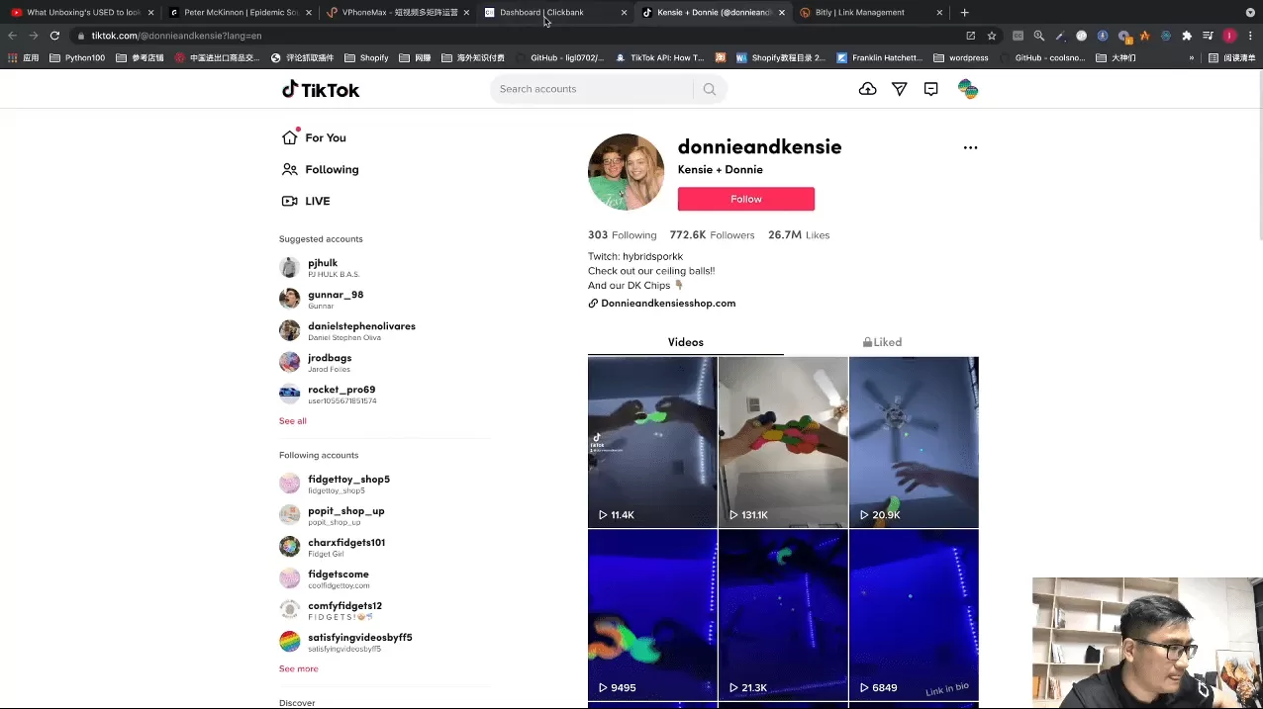
Task: Open the three-dot profile options menu
Action: coord(970,147)
